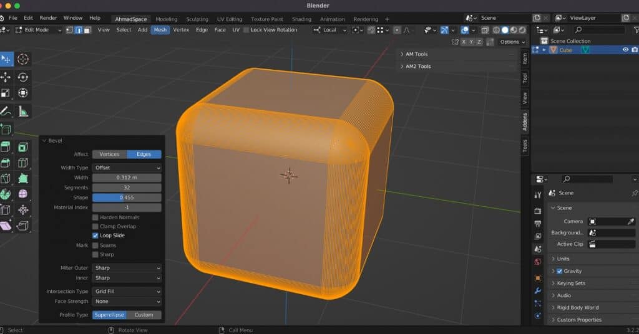This screenshot has width=639, height=334.
Task: Expand the Rigid Body World section
Action: click(577, 307)
